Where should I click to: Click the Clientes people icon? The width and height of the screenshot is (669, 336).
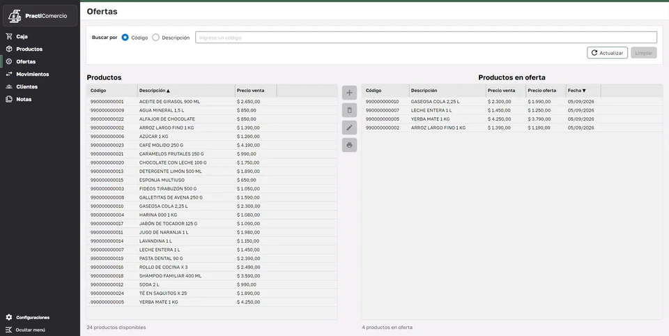pyautogui.click(x=9, y=86)
